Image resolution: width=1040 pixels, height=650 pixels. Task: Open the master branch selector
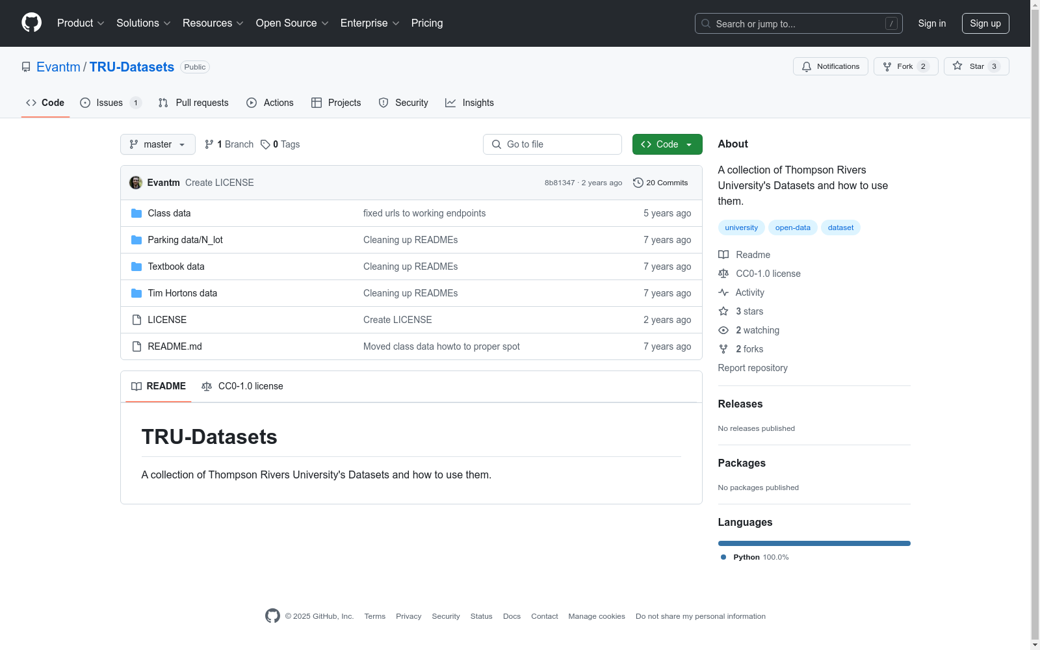[158, 144]
